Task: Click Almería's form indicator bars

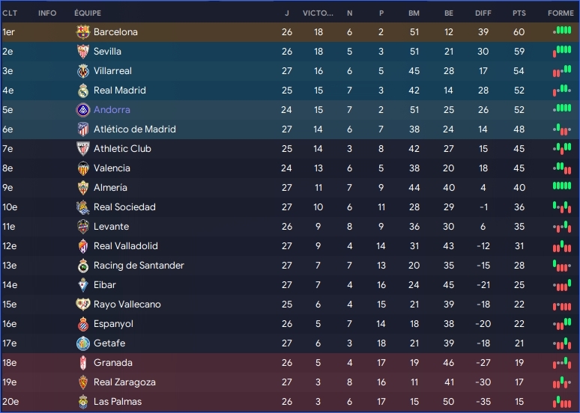Action: (x=561, y=187)
